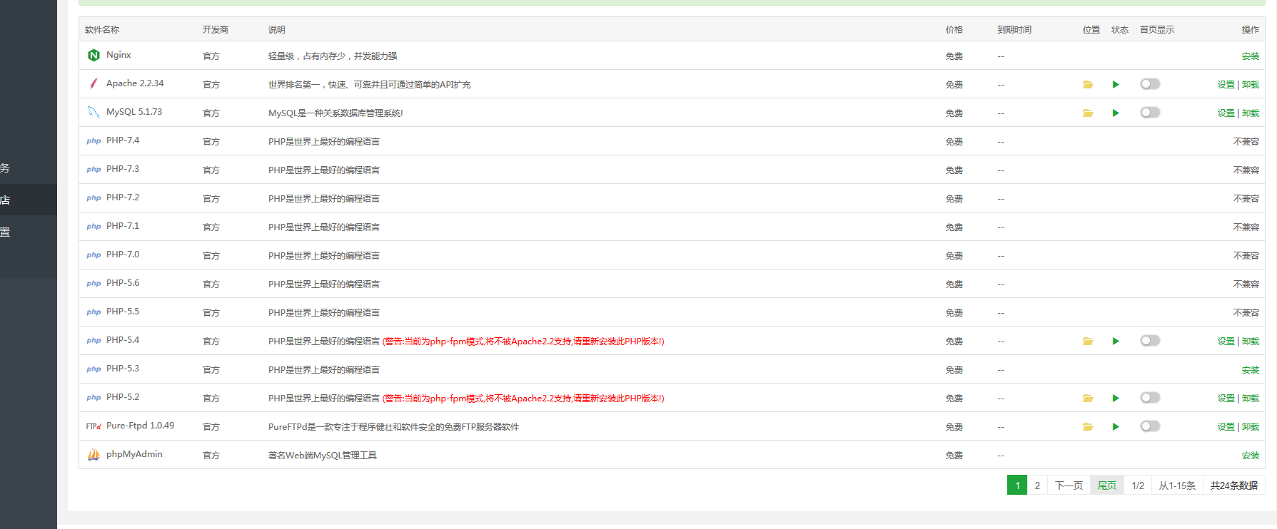Select the Pure-Ftpd 1.0.49 name text

pyautogui.click(x=140, y=426)
